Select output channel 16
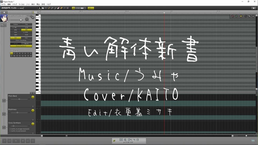Image resolution: width=258 pixels, height=145 pixels. coord(31,56)
